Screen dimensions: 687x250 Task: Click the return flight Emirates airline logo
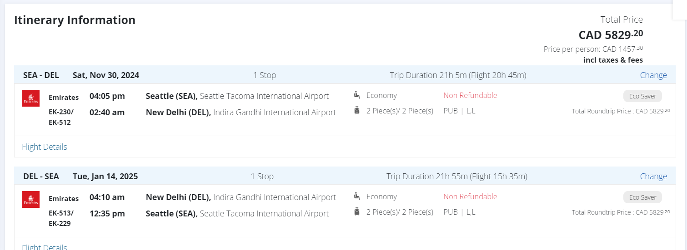point(31,199)
